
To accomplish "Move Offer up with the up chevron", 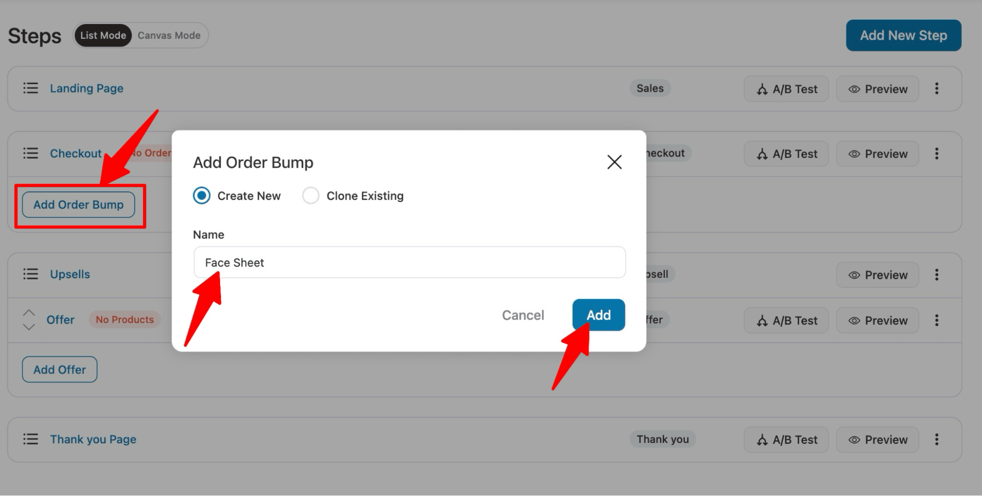I will 29,313.
